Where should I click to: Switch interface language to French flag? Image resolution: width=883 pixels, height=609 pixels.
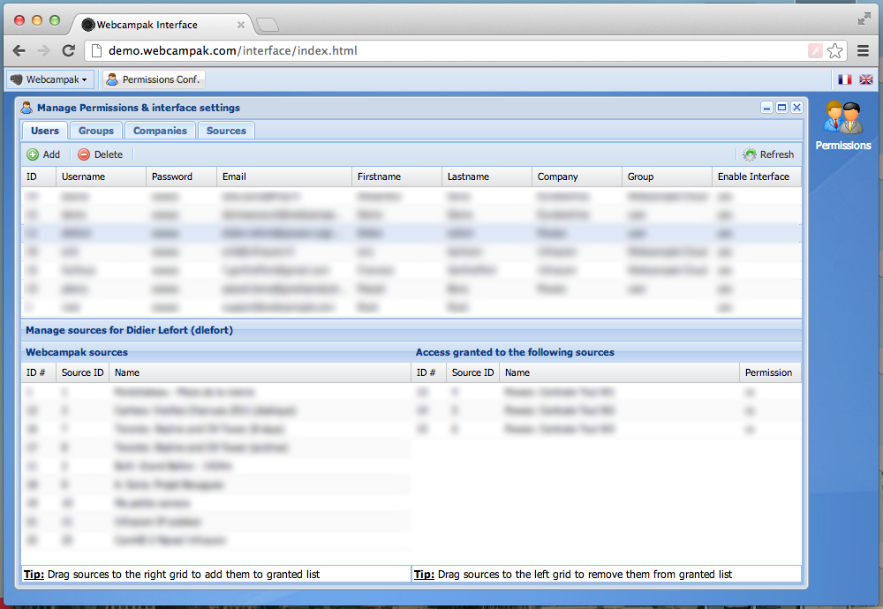[x=844, y=79]
